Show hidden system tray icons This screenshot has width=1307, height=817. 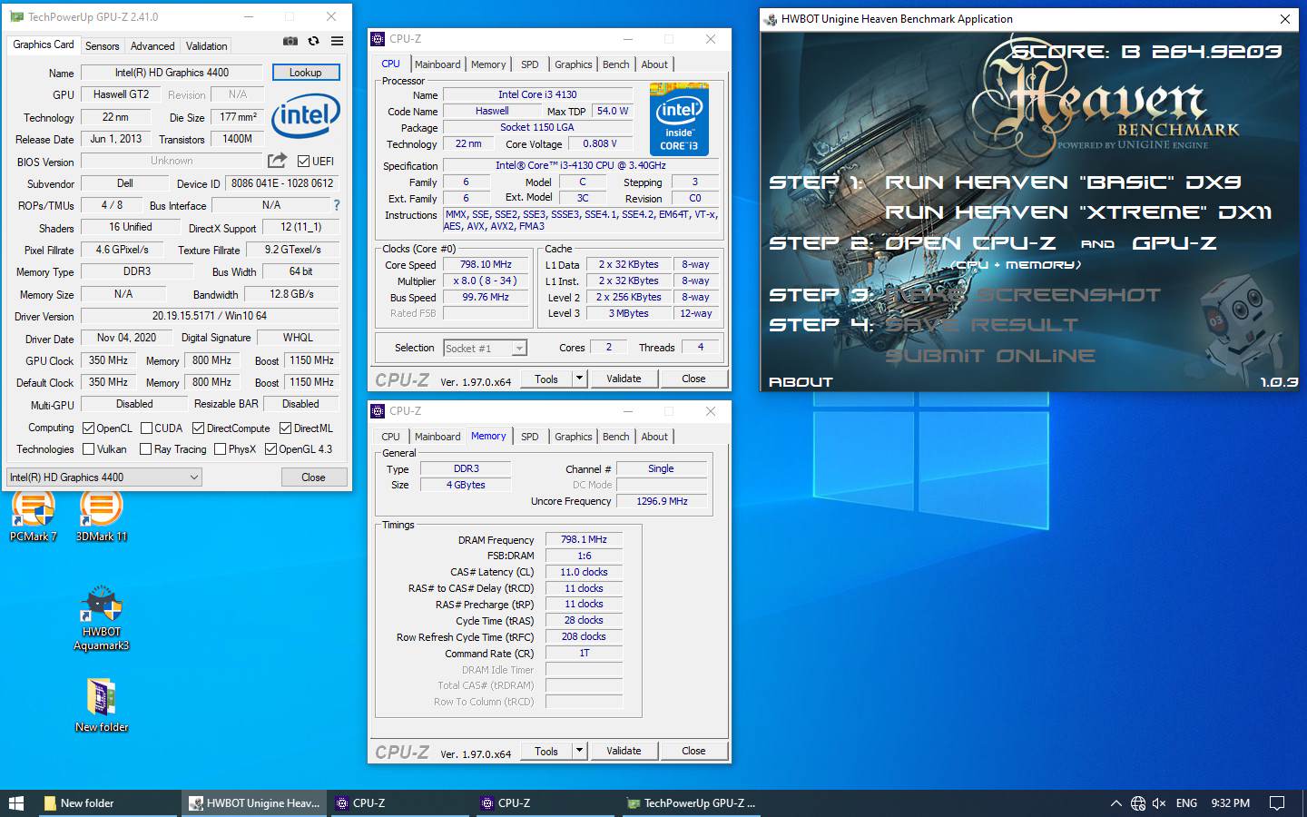click(1115, 803)
